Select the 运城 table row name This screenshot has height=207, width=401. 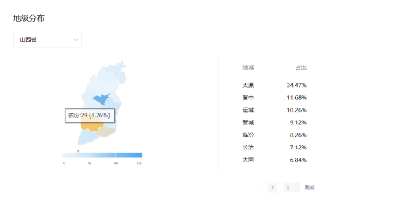coord(248,110)
